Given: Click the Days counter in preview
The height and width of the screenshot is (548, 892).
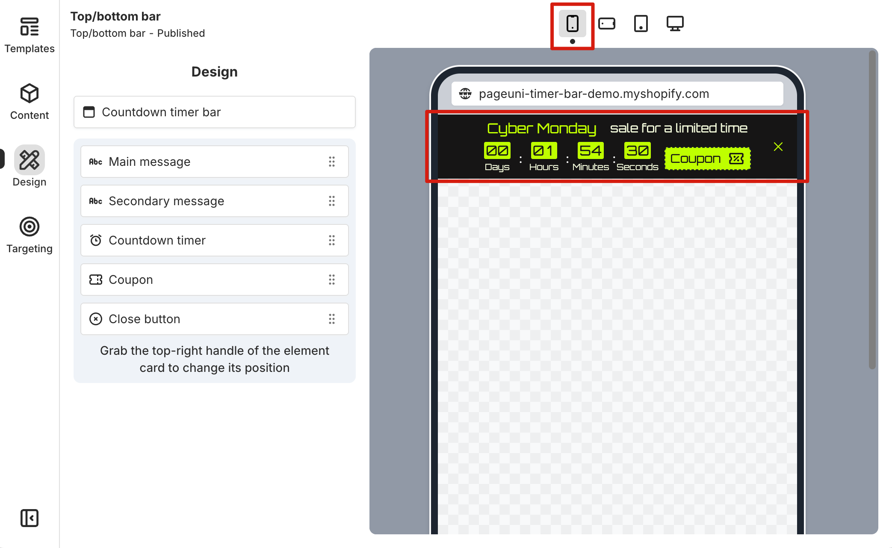Looking at the screenshot, I should [x=497, y=157].
